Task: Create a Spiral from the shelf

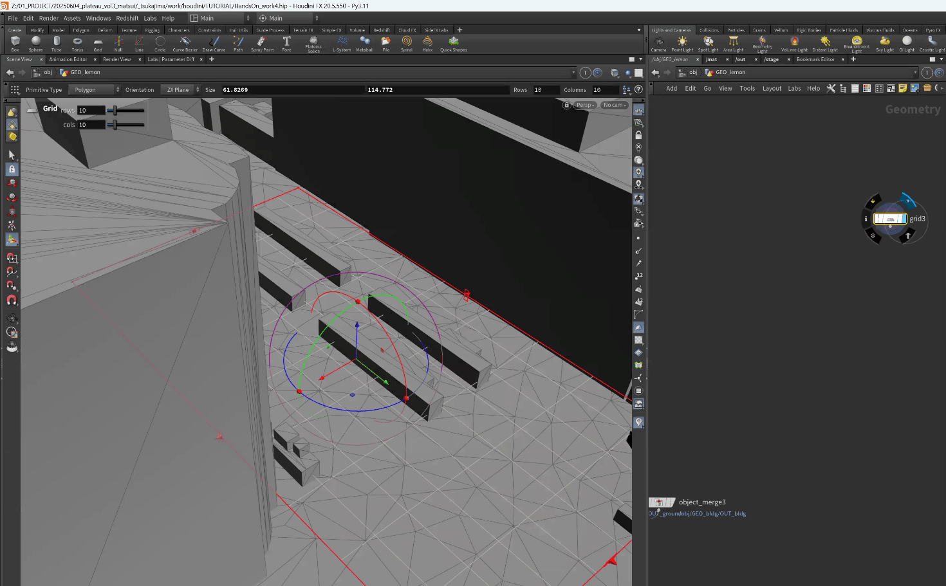Action: coord(407,43)
